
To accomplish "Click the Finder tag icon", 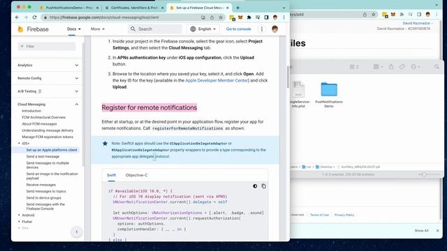I will tap(402, 67).
